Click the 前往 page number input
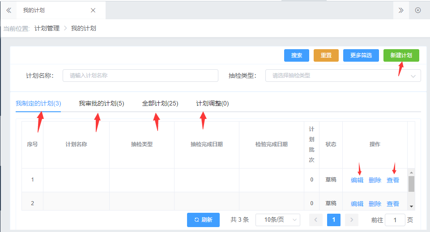Viewport: 430px width, 232px height. 395,219
